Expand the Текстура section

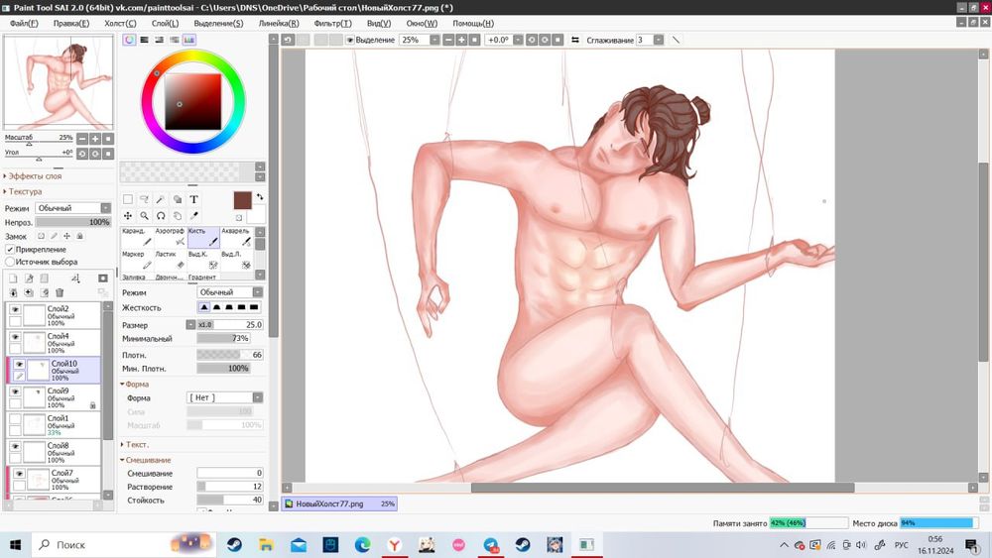point(25,191)
